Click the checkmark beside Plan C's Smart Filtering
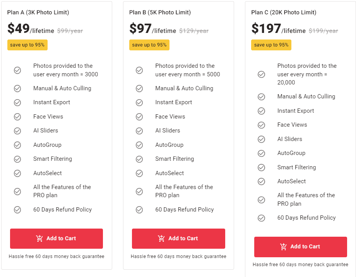The image size is (356, 277). (261, 167)
